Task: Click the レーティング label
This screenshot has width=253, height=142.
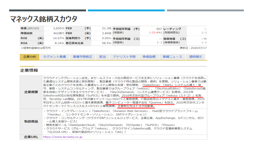Action: (172, 29)
